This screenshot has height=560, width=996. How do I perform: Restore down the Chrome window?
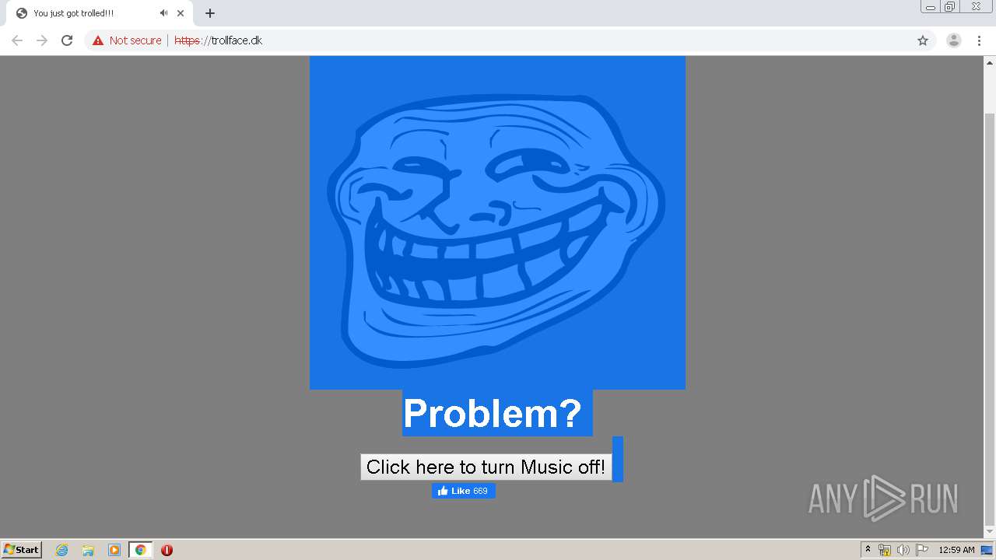tap(950, 7)
